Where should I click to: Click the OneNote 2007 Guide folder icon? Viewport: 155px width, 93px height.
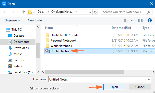(x=47, y=35)
